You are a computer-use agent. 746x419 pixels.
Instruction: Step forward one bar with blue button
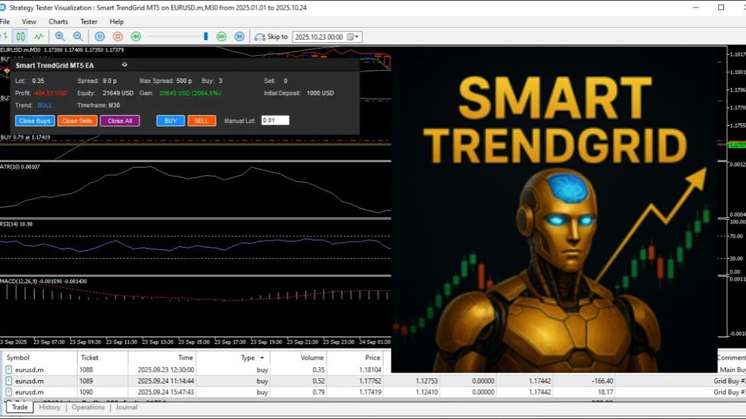(x=240, y=36)
